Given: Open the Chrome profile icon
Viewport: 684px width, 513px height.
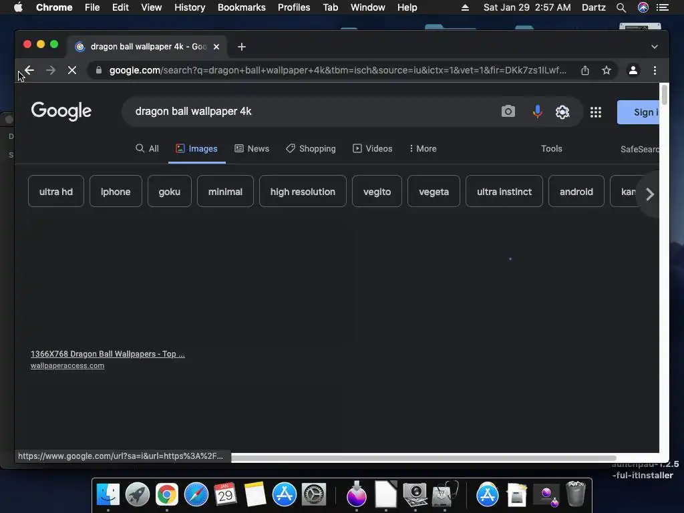Looking at the screenshot, I should click(x=633, y=70).
